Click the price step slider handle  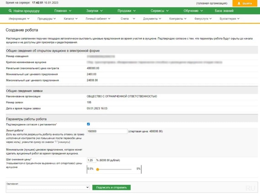[98, 169]
